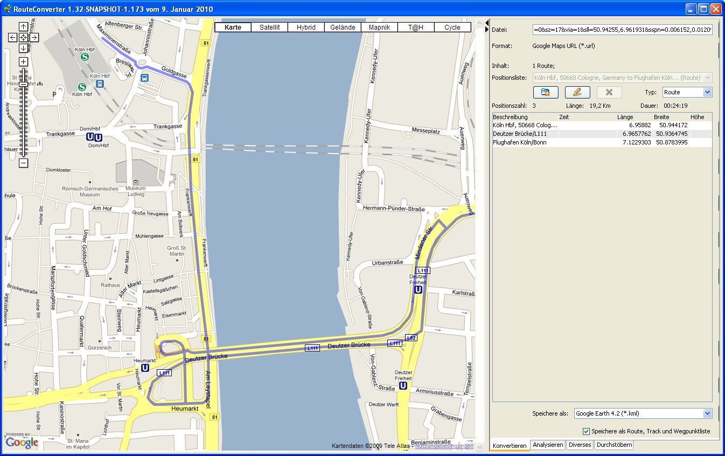Click the center map position icon
Image resolution: width=725 pixels, height=456 pixels.
(23, 37)
